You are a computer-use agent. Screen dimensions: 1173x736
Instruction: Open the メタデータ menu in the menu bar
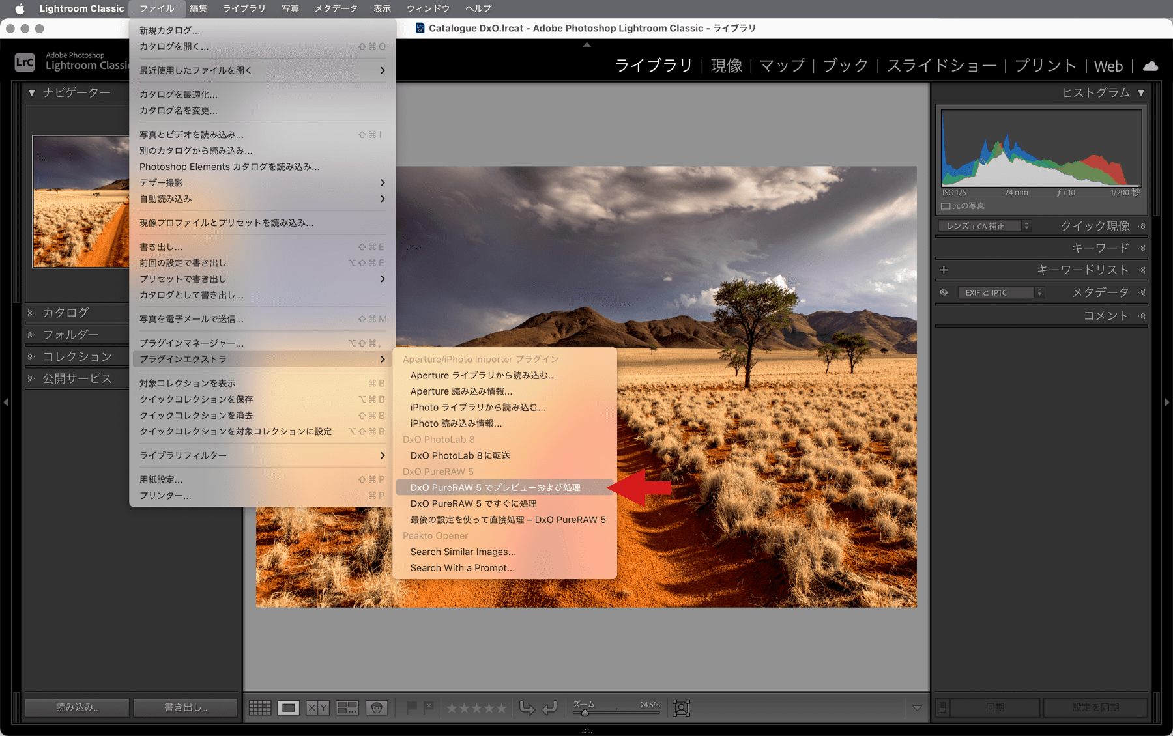click(x=336, y=8)
